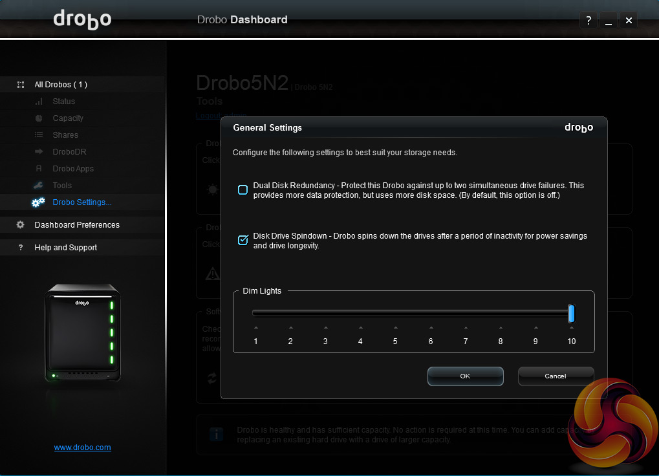Dismiss the dialog with Cancel
This screenshot has height=476, width=659.
click(x=556, y=376)
